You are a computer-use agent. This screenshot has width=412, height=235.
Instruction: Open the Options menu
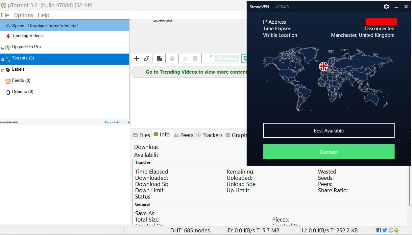click(23, 15)
